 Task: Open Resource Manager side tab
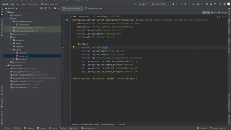tap(2, 27)
